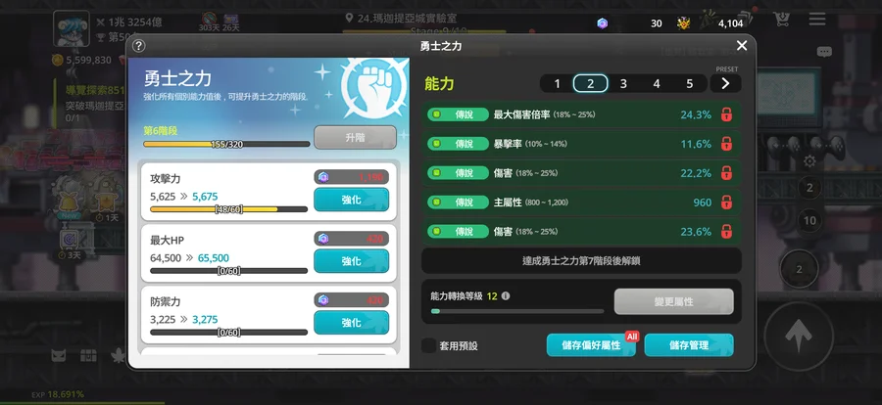Screen dimensions: 882x405
Task: Click 強化 button for 最大HP
Action: [x=351, y=261]
